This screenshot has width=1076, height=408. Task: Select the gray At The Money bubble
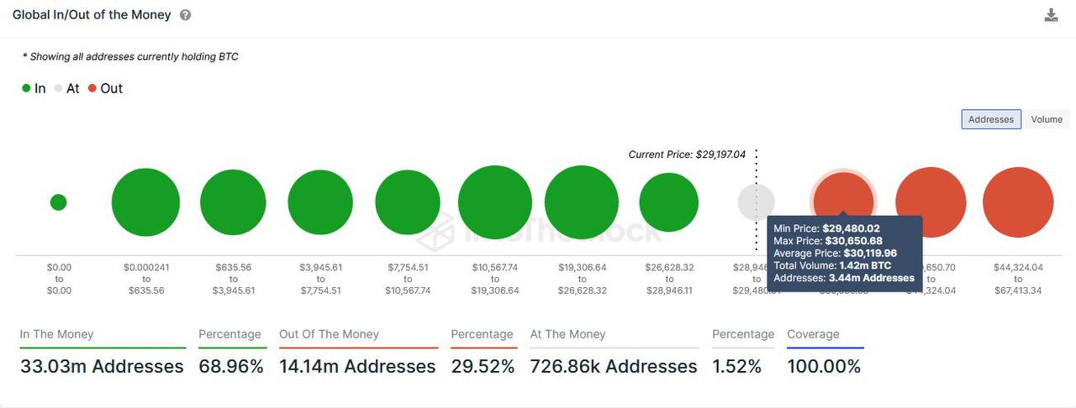click(756, 202)
